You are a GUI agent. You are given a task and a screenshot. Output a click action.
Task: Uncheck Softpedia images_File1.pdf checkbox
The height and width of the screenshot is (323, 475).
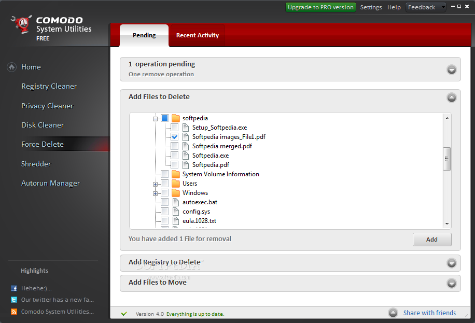pos(174,137)
